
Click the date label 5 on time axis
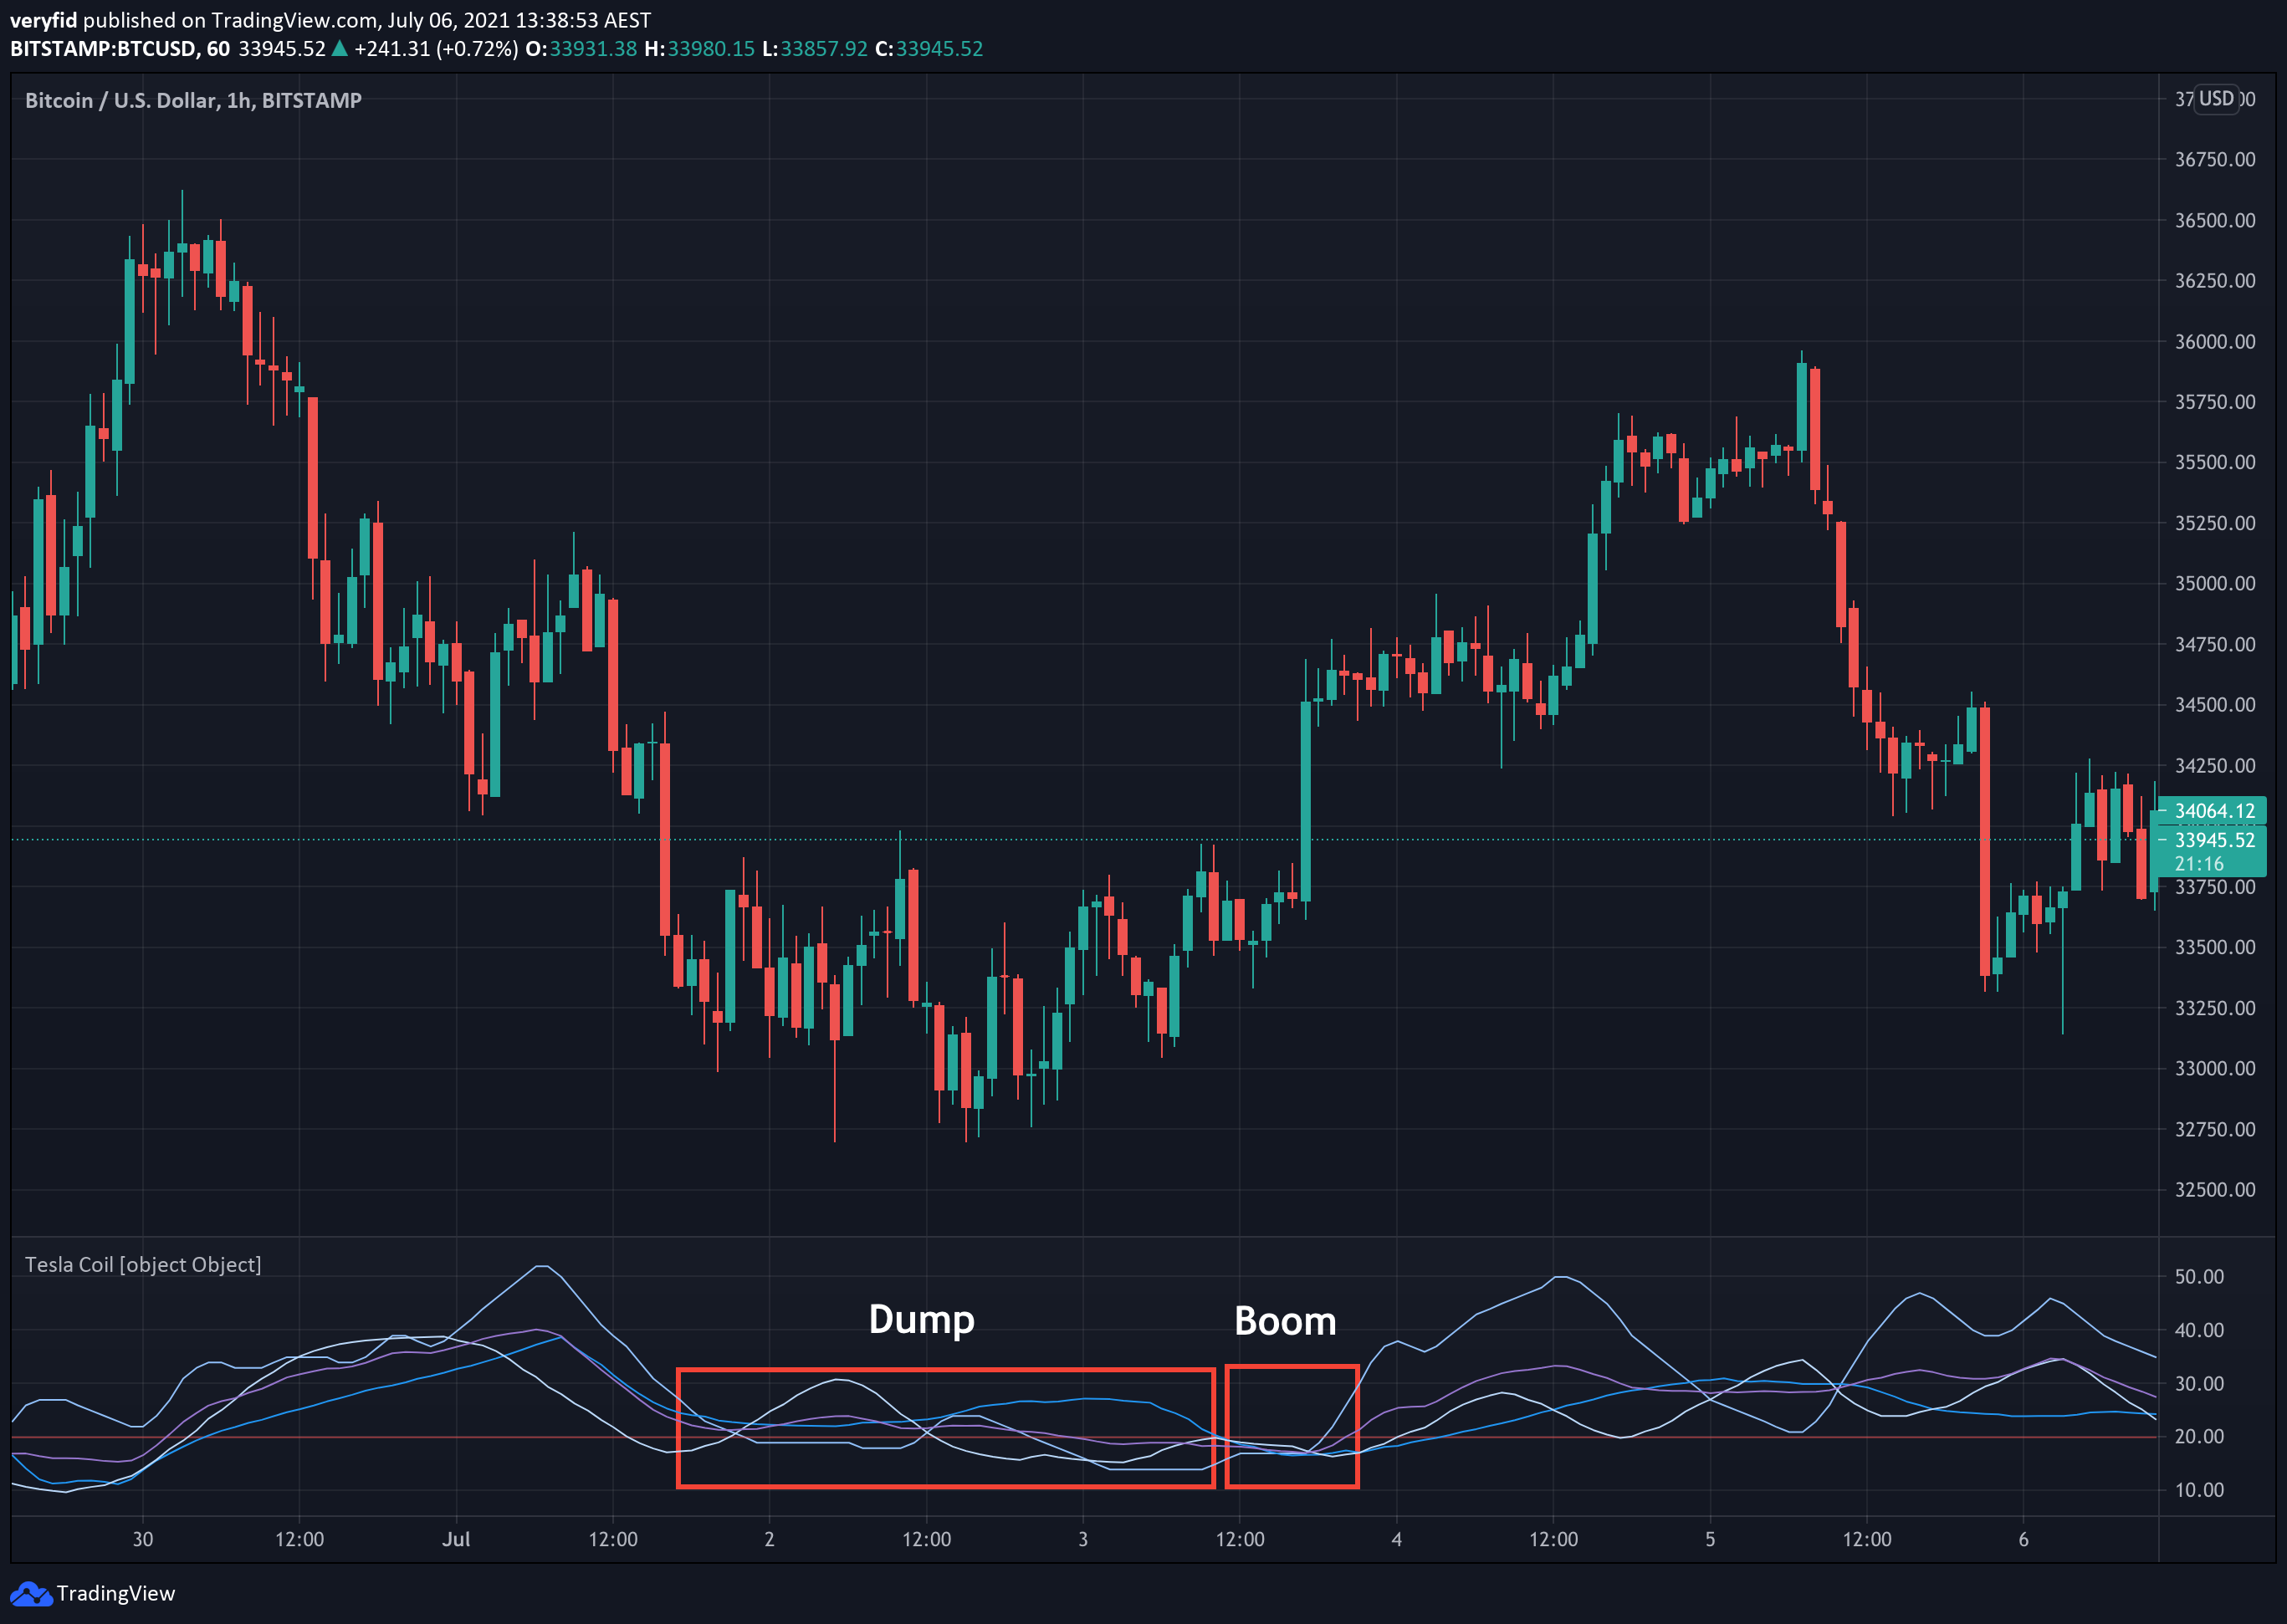click(x=1710, y=1539)
